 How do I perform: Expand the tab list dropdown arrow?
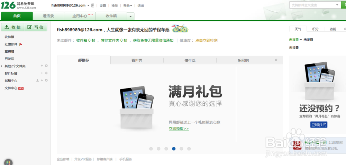(x=131, y=17)
